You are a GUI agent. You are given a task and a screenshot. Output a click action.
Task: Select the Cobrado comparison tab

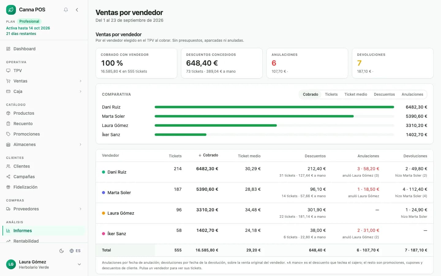click(x=311, y=94)
